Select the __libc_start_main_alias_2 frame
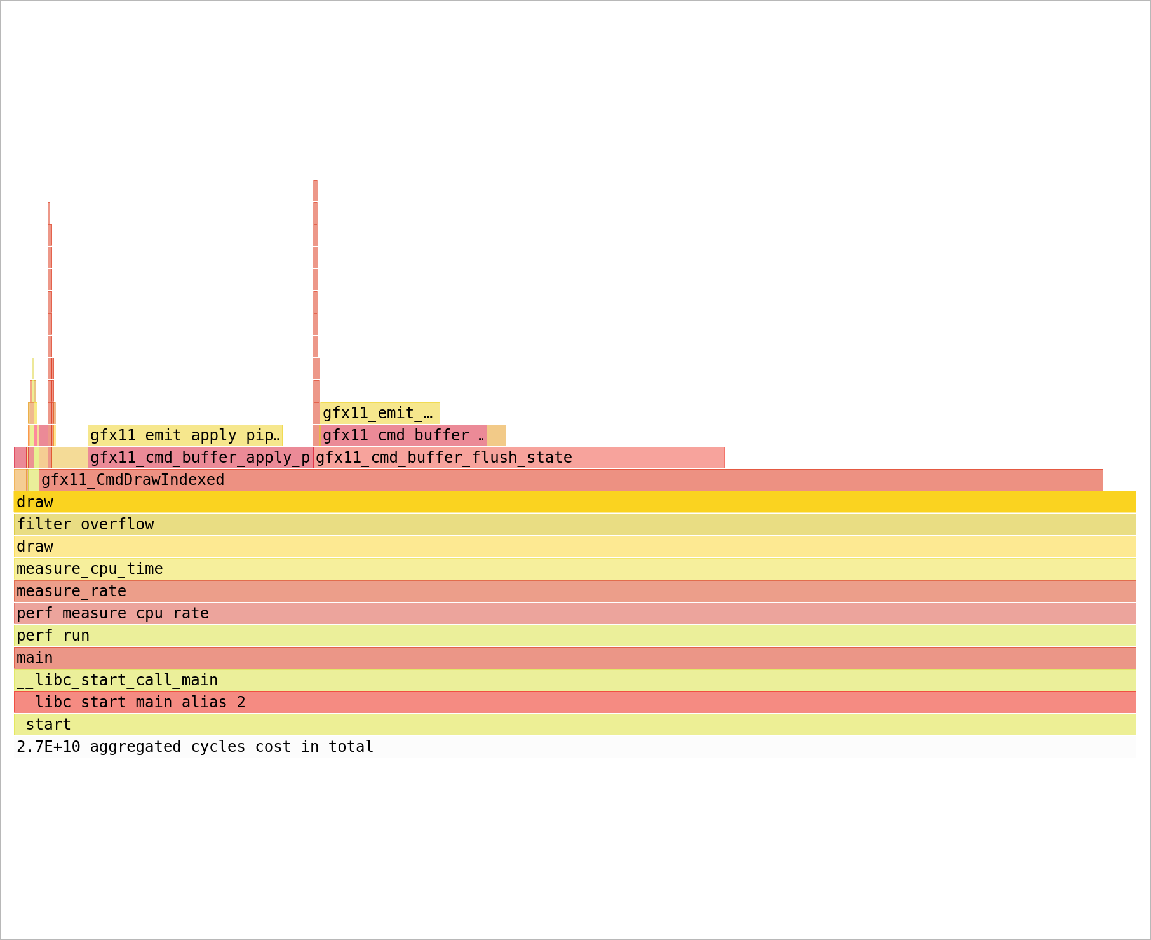 (x=574, y=702)
